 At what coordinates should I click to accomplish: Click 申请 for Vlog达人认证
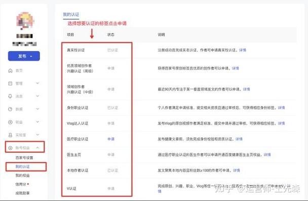tap(111, 123)
